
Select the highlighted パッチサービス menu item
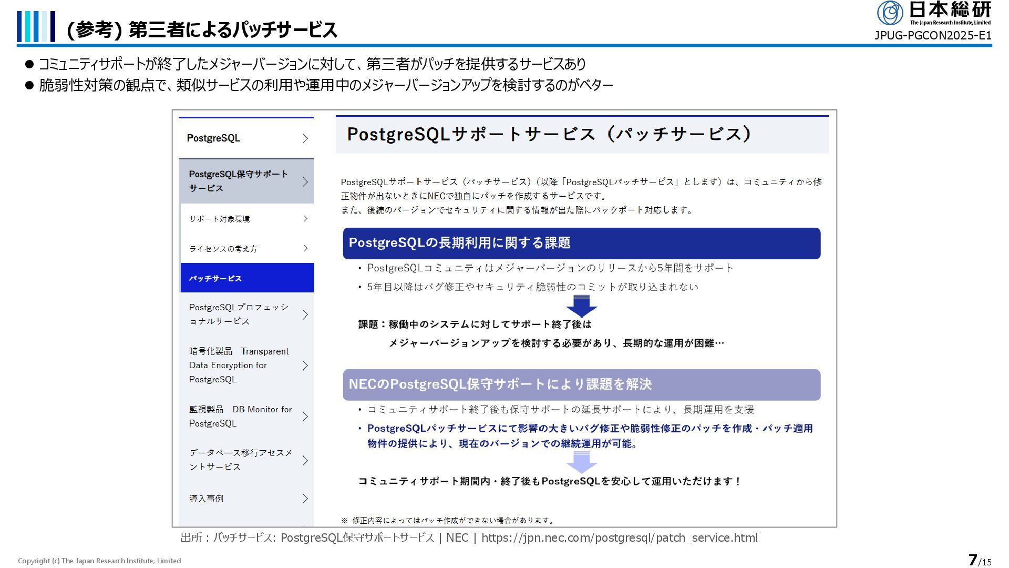247,278
